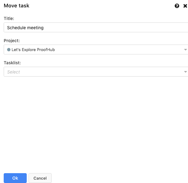Click the word Explore in Project selector
This screenshot has width=188, height=183.
pos(29,50)
